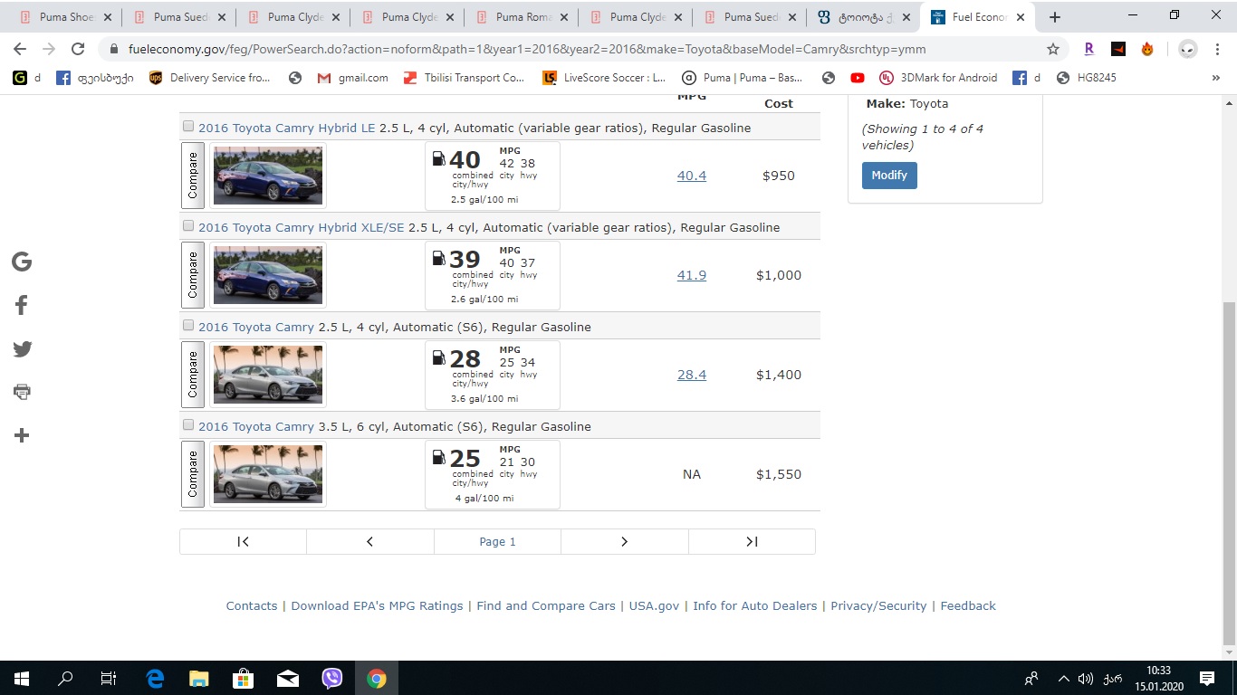Open the Feedback footer link
The width and height of the screenshot is (1237, 695).
968,606
